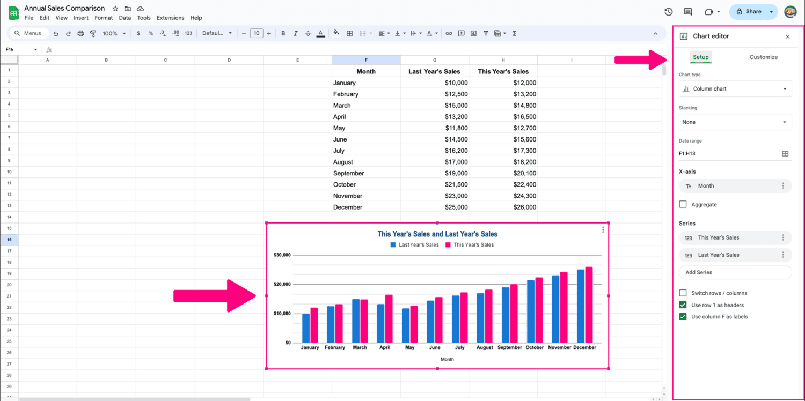Image resolution: width=805 pixels, height=401 pixels.
Task: Open filter views dropdown
Action: click(500, 33)
